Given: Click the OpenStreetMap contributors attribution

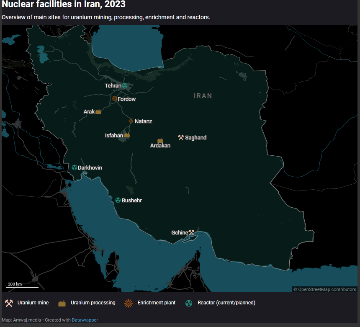Looking at the screenshot, I should (325, 289).
